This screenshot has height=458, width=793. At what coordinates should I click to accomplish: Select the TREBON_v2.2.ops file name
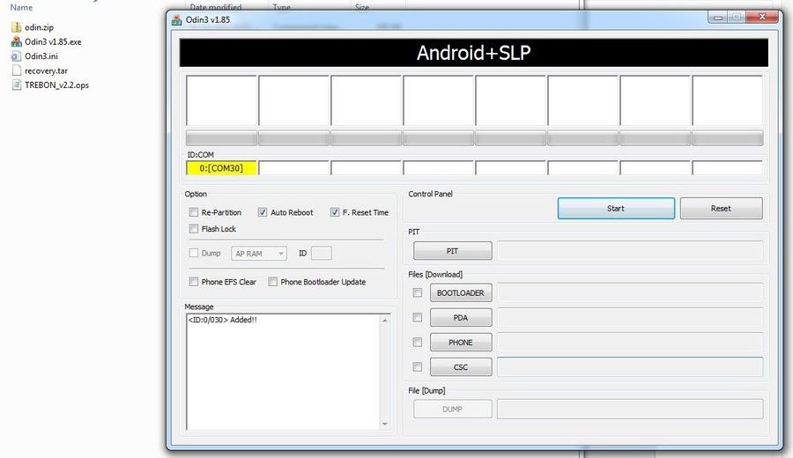coord(56,85)
